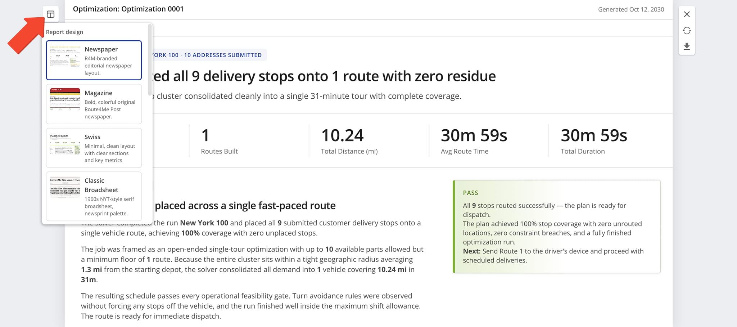Click the green PASS status card
The width and height of the screenshot is (737, 327).
pyautogui.click(x=556, y=227)
